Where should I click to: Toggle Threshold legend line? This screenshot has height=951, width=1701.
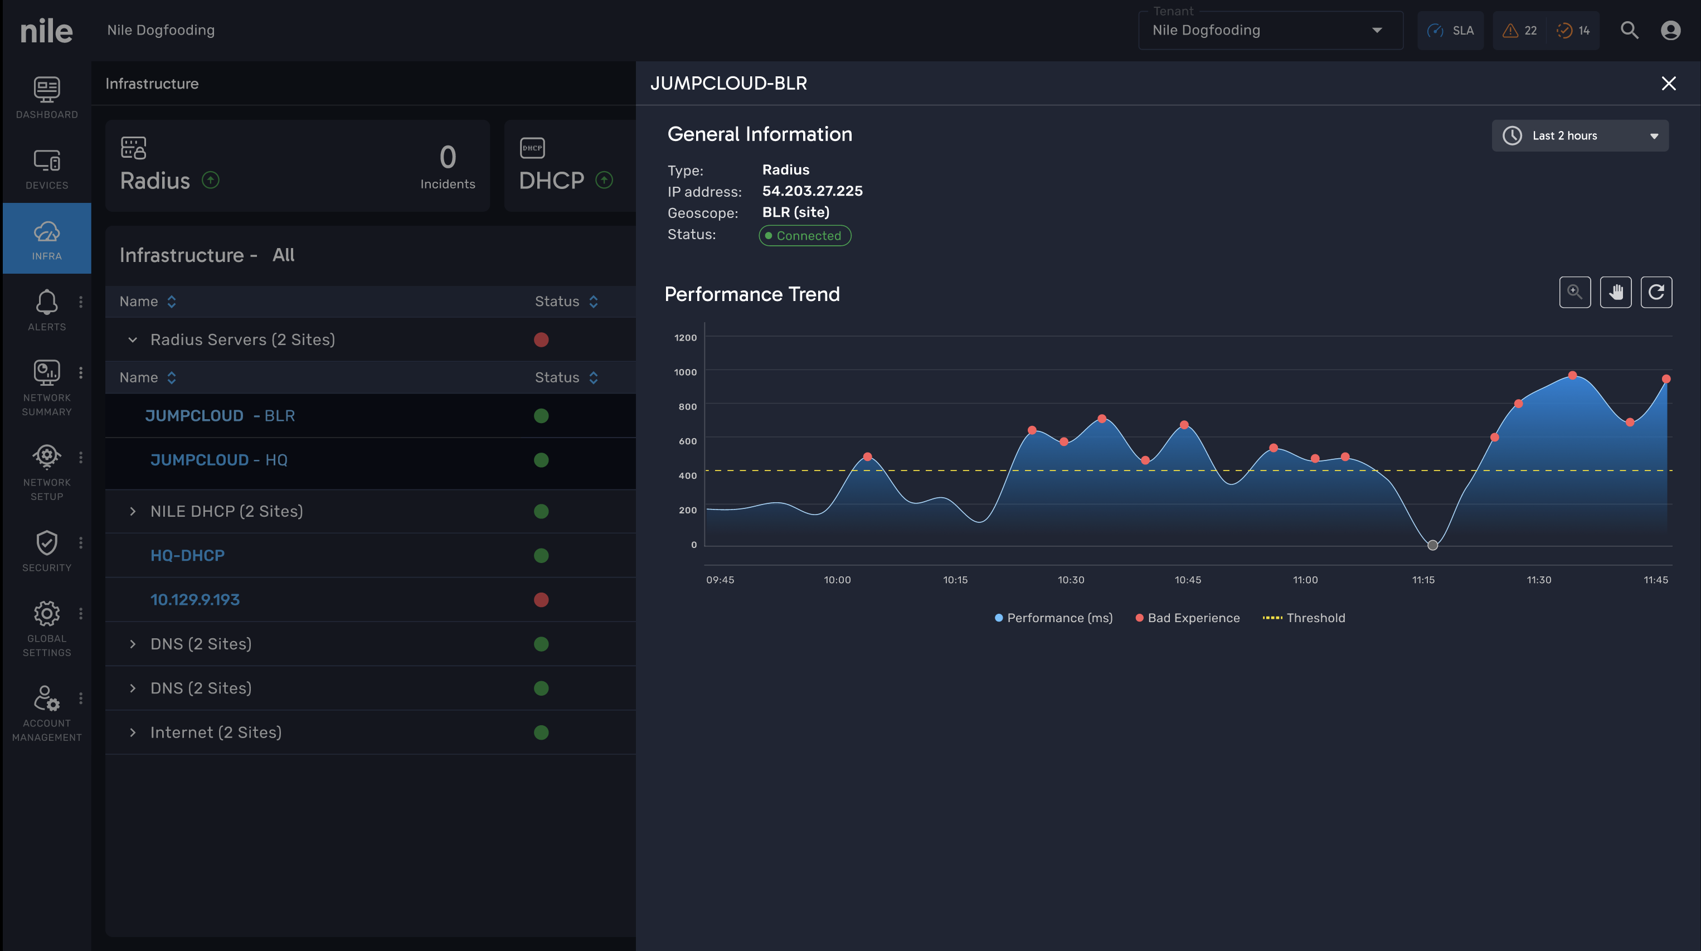tap(1304, 618)
